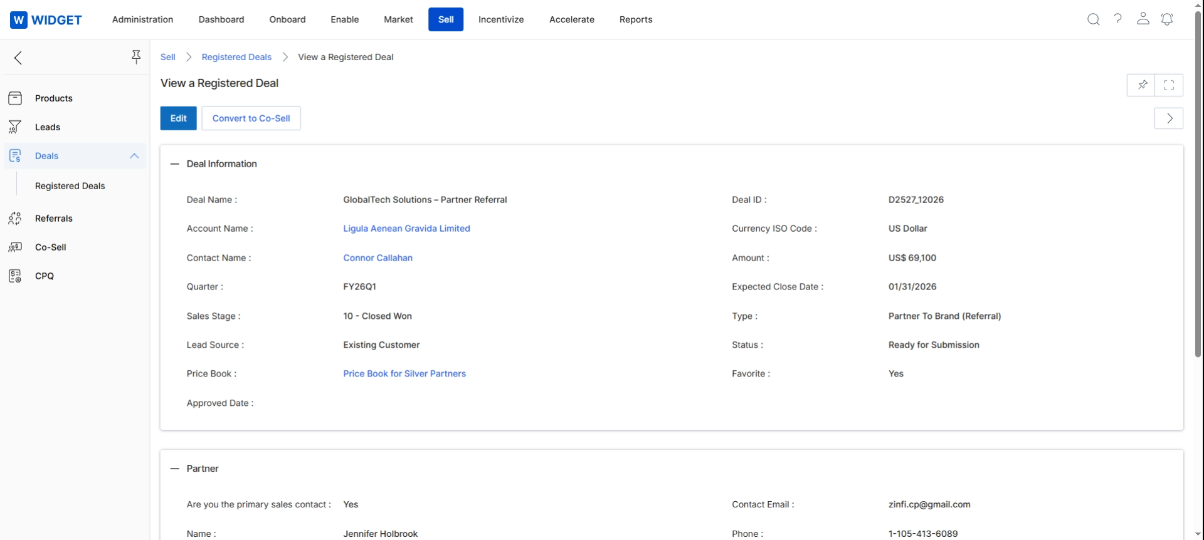Pin this page with the pin button
Screen dimensions: 1204x540
(x=1141, y=85)
